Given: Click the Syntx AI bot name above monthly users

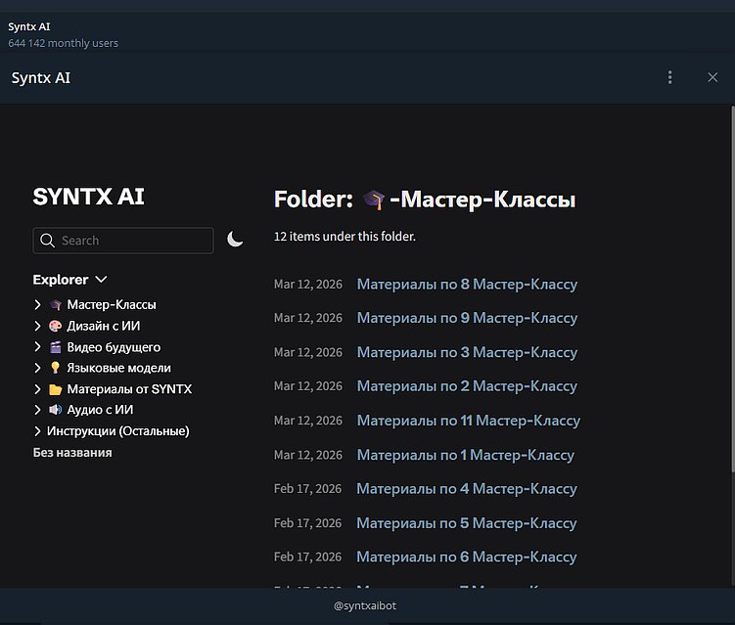Looking at the screenshot, I should tap(29, 26).
